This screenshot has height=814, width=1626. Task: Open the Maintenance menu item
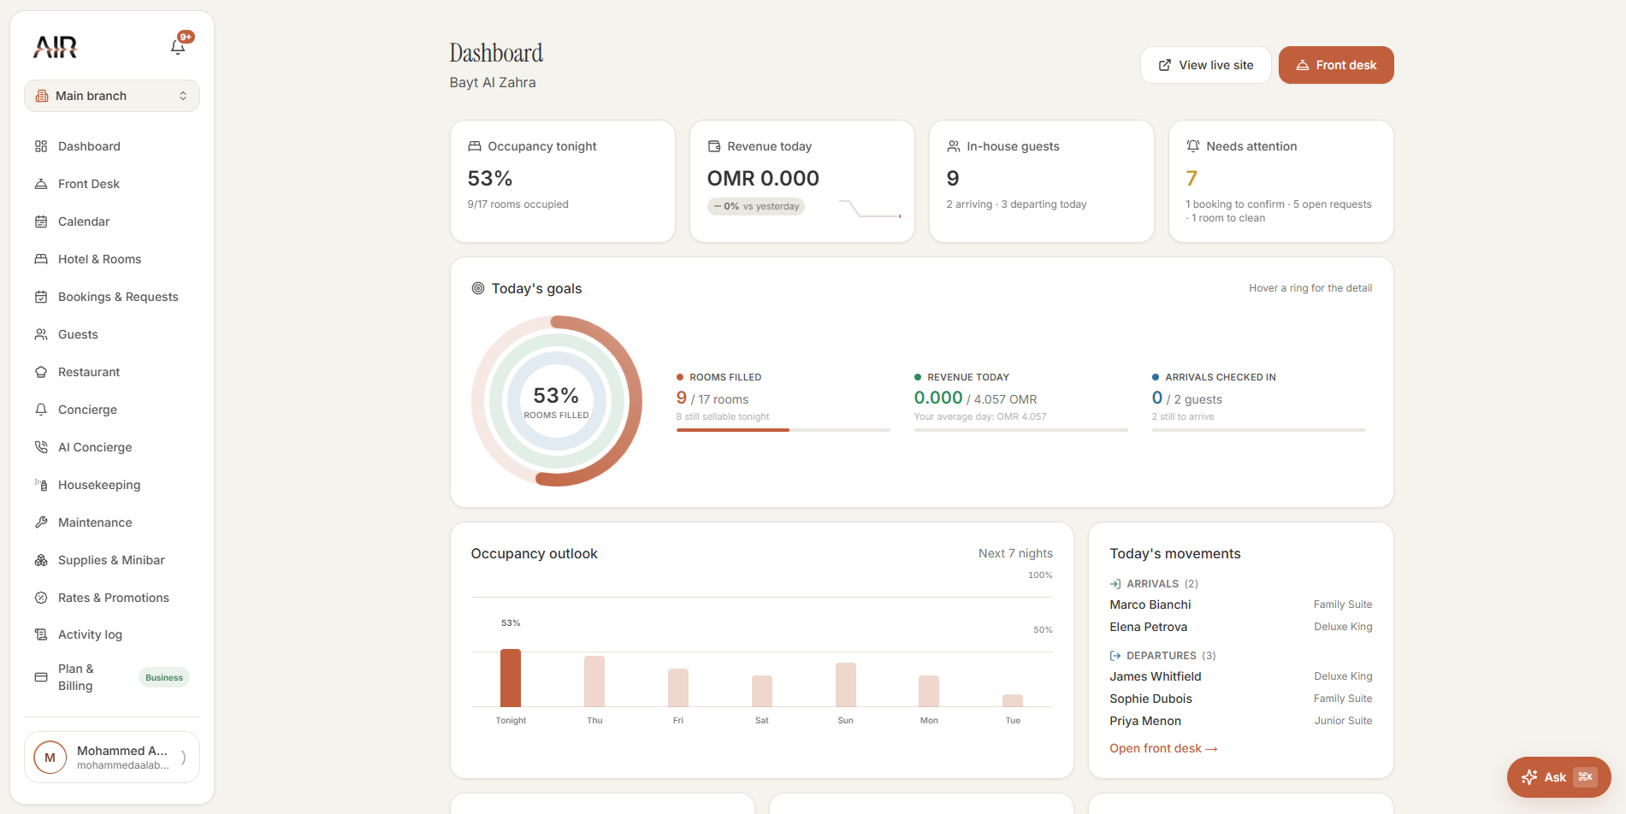tap(112, 522)
